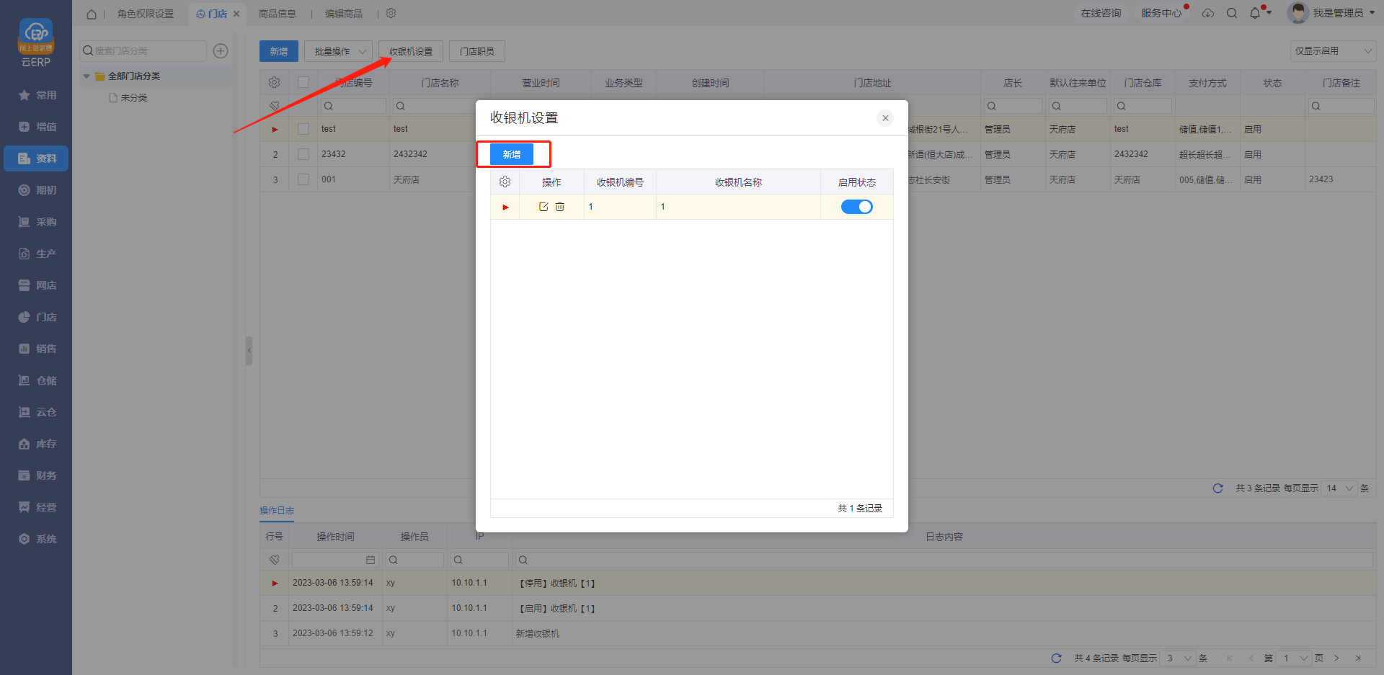Click the notification bell icon
The width and height of the screenshot is (1384, 675).
(x=1255, y=13)
